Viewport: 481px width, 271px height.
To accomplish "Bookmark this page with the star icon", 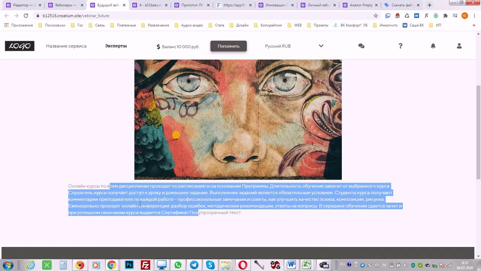I will click(x=375, y=16).
